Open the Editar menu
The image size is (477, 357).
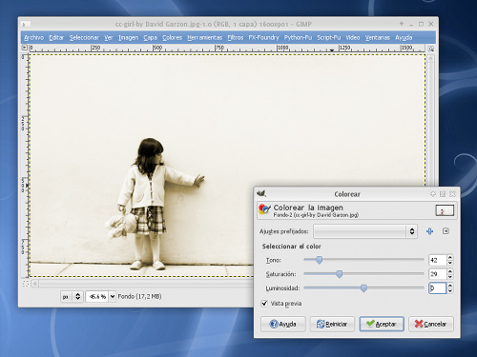point(56,37)
